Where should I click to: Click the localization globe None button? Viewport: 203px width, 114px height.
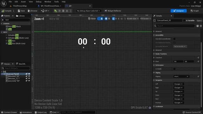(92, 19)
